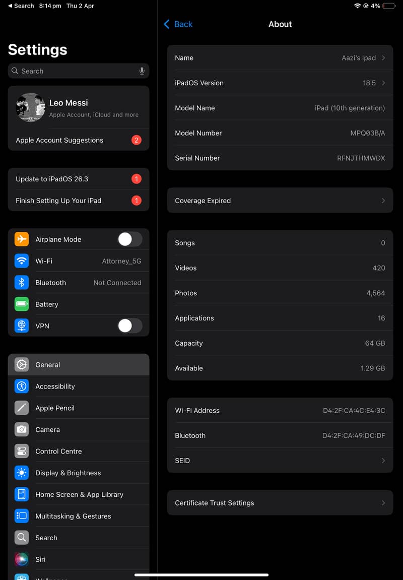This screenshot has width=403, height=580.
Task: Open Bluetooth settings via its icon
Action: point(21,282)
